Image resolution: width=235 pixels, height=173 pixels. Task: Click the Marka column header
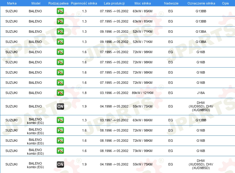(x=12, y=3)
